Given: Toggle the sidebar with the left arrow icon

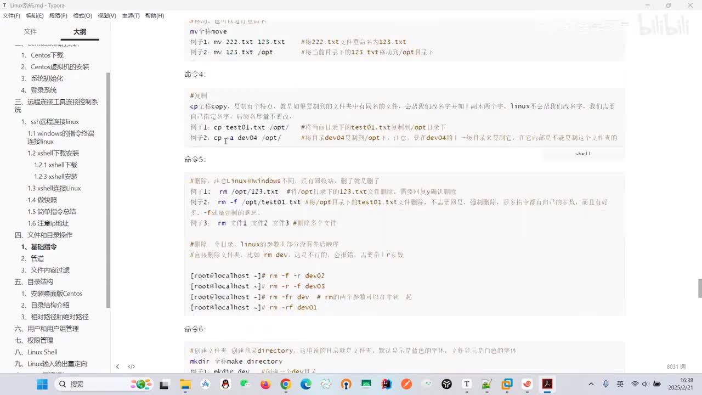Looking at the screenshot, I should (117, 366).
